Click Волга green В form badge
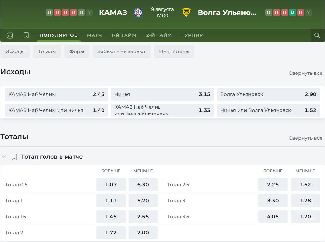 pos(292,12)
